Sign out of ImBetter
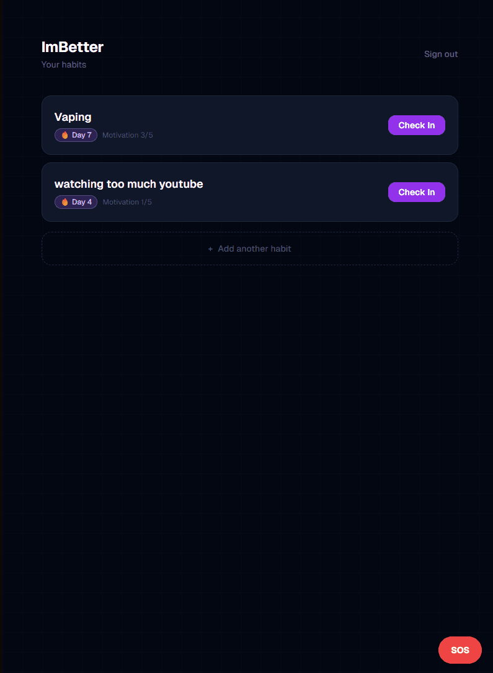Screen dimensions: 493x673 click(441, 54)
